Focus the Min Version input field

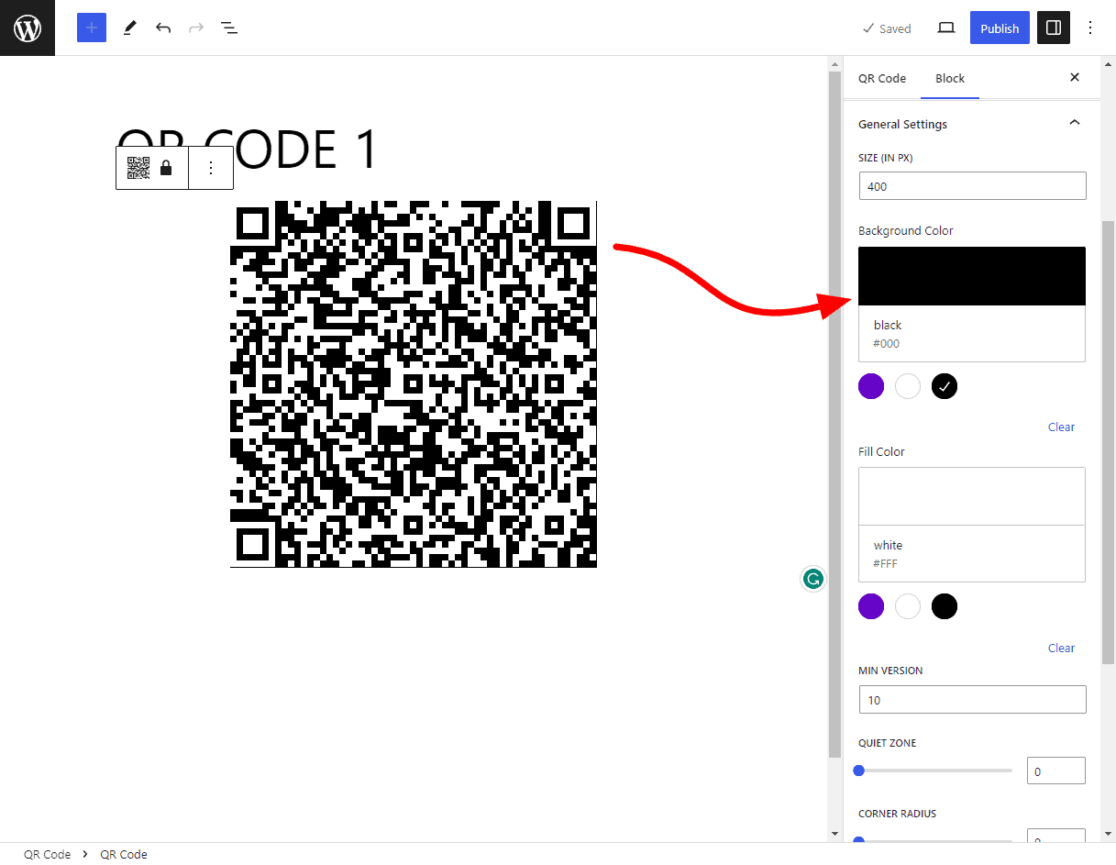click(x=971, y=699)
